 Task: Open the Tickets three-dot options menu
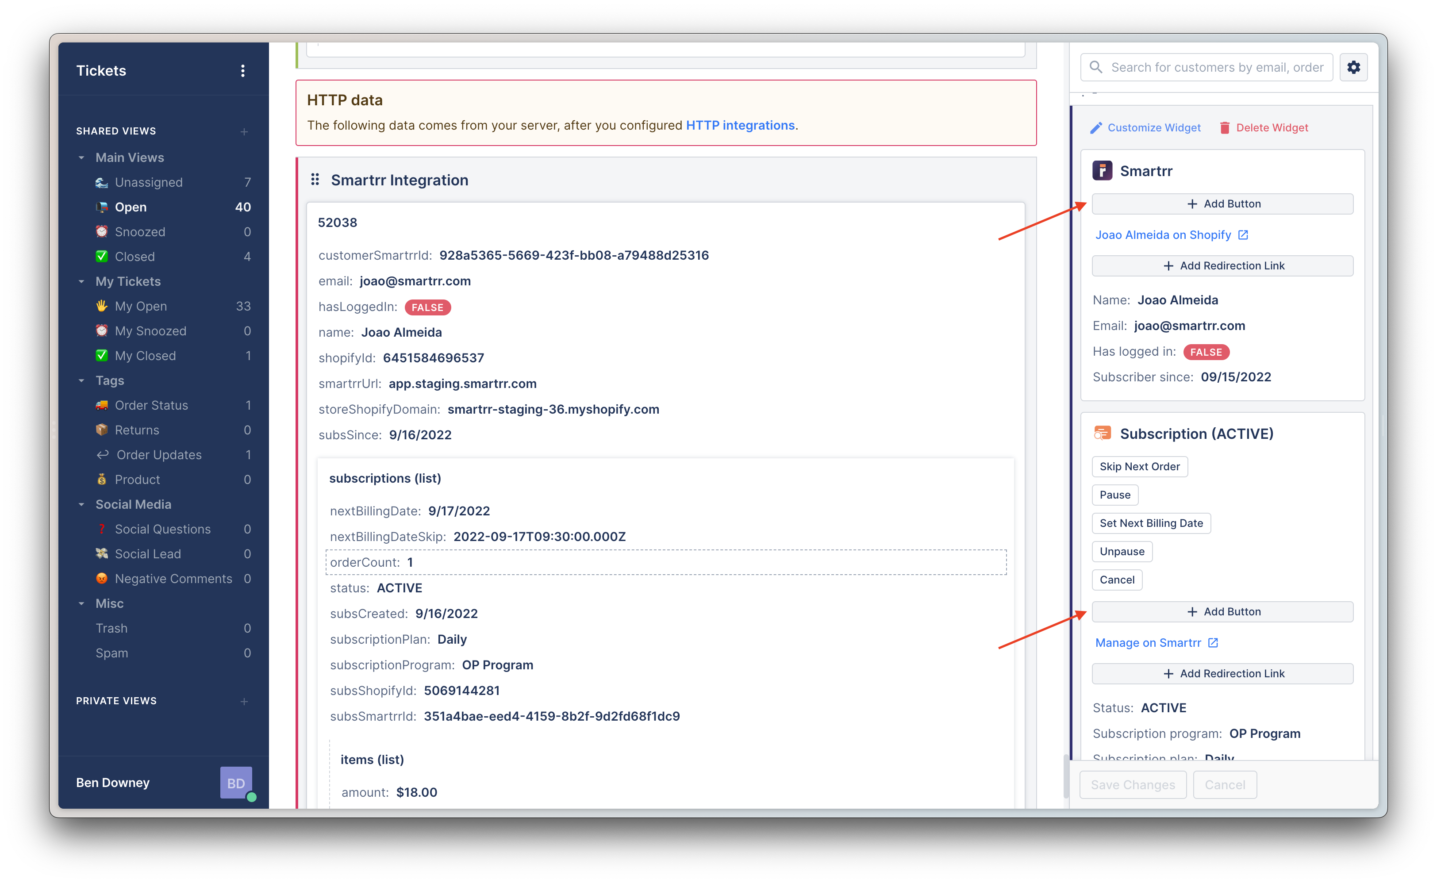click(x=243, y=71)
